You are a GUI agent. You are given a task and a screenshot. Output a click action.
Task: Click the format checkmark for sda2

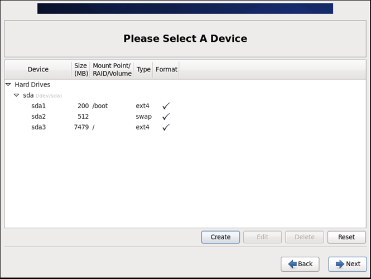coord(166,117)
